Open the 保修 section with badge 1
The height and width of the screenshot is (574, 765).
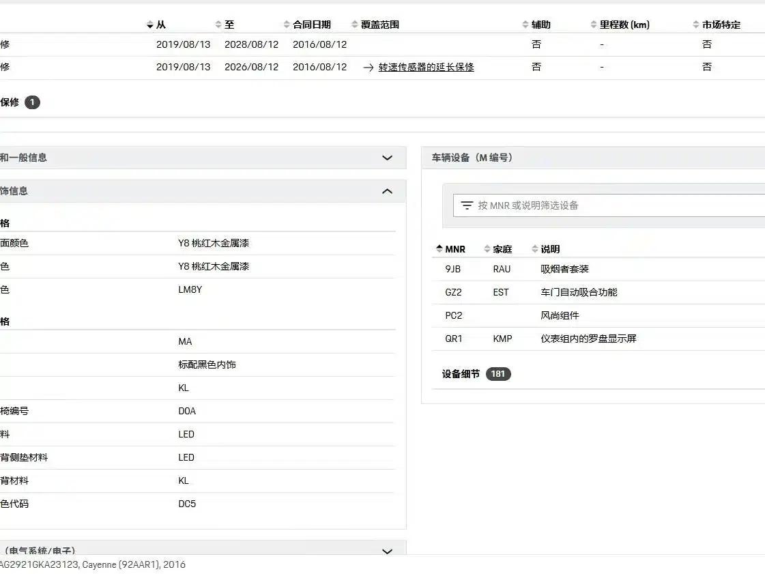20,102
